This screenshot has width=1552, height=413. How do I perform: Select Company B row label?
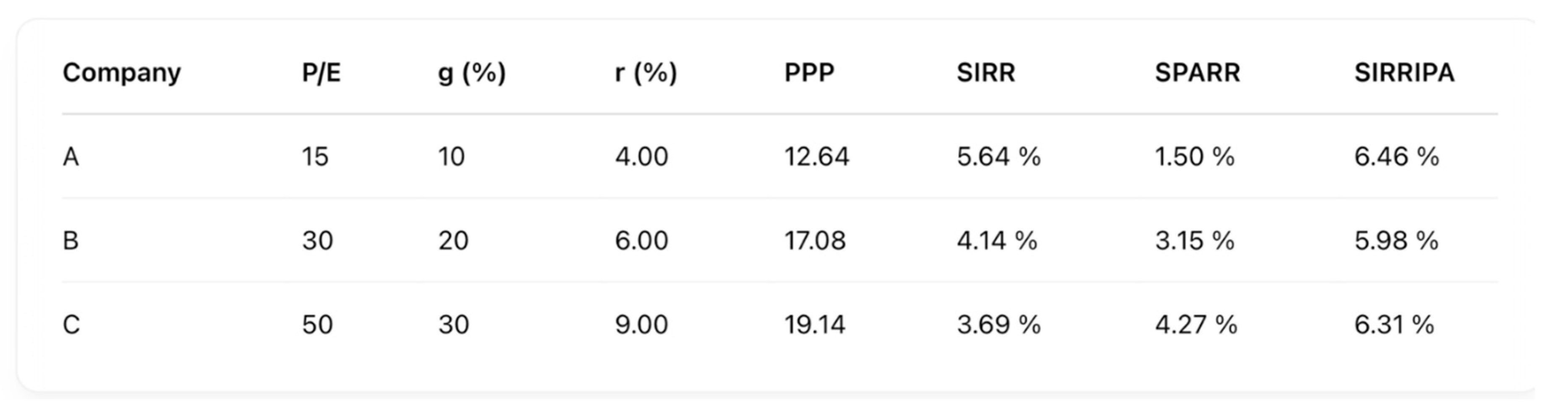click(71, 240)
